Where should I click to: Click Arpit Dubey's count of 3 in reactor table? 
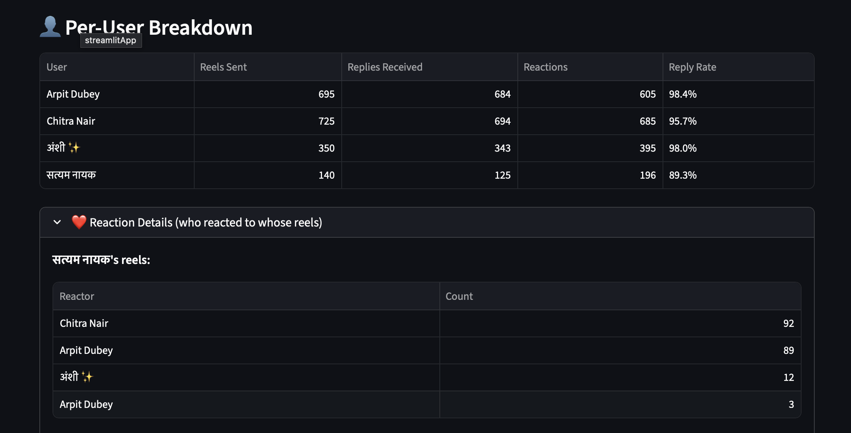791,404
